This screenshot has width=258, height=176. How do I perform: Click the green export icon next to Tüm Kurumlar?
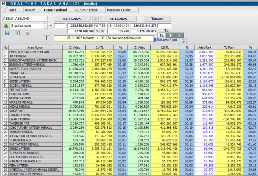tap(5, 26)
